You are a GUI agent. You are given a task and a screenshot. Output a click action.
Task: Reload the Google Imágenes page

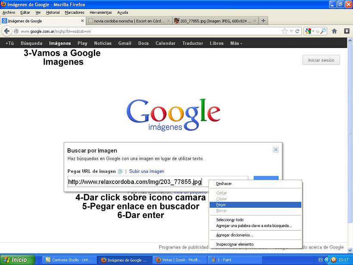click(297, 31)
